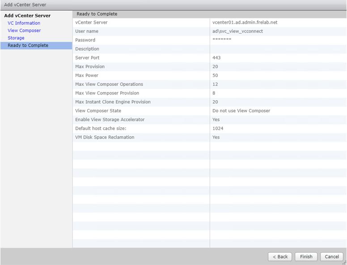Click the Server Port value 443
Screen dimensions: 347x265
click(x=216, y=58)
